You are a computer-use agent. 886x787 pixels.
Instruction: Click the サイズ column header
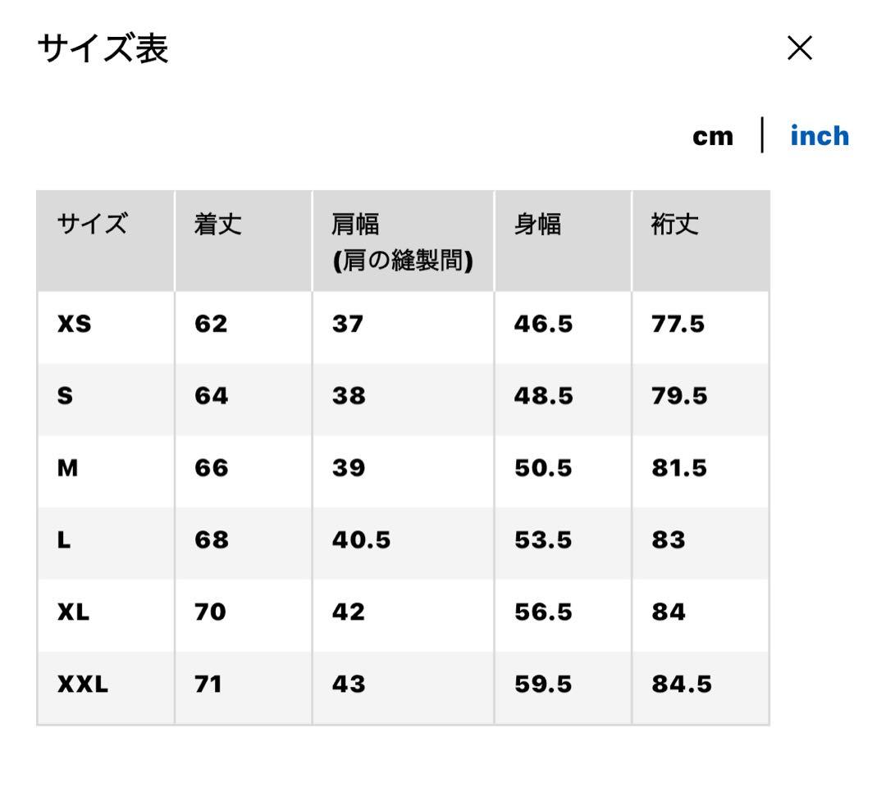point(92,225)
